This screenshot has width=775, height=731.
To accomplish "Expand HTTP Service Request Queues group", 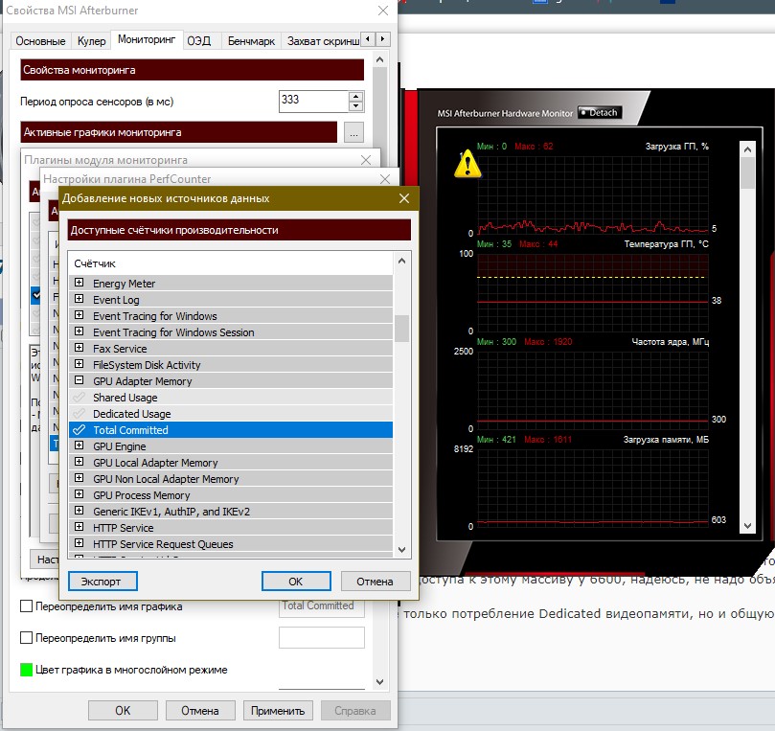I will pyautogui.click(x=79, y=543).
